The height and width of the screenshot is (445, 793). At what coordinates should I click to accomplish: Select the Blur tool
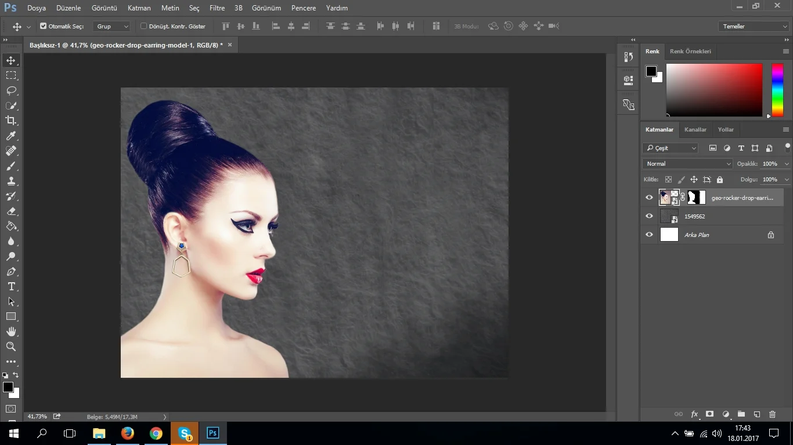(x=11, y=241)
